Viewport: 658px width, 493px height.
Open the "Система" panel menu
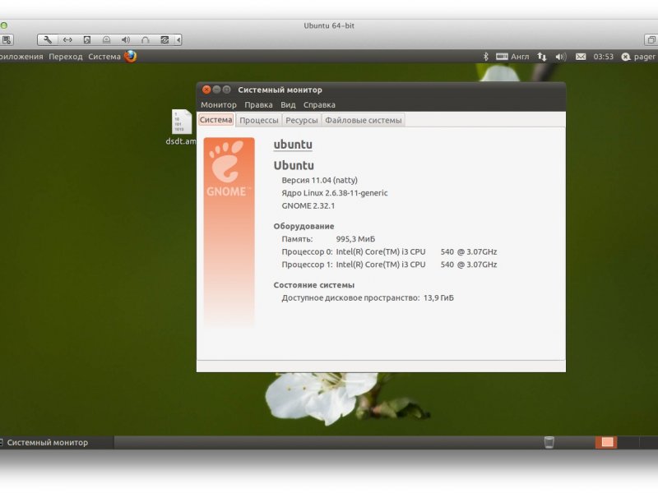pos(104,57)
